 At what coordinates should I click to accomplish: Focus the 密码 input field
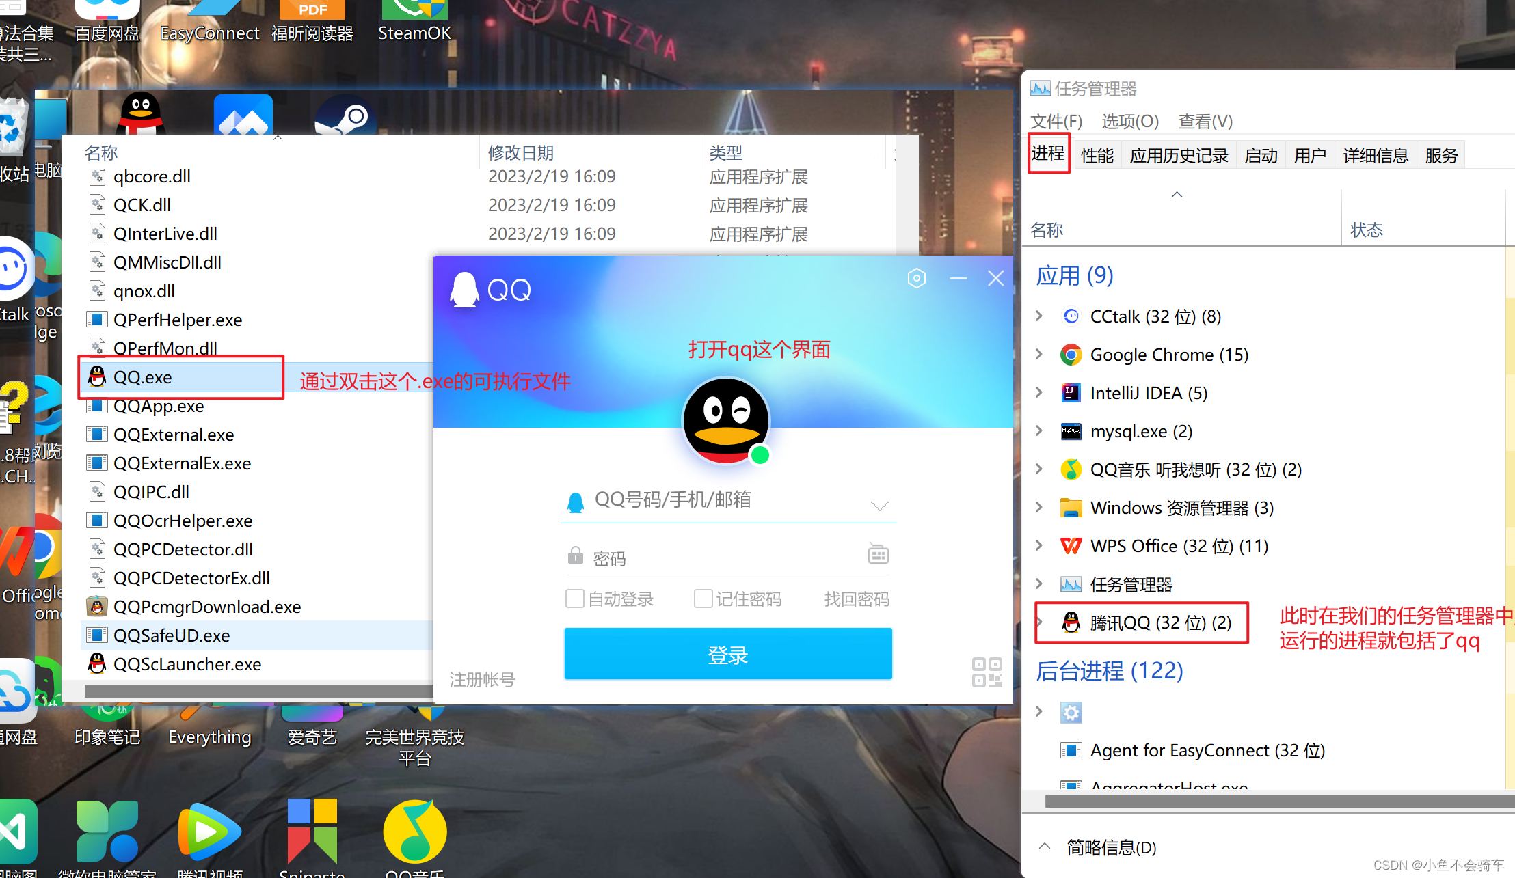[x=728, y=557]
